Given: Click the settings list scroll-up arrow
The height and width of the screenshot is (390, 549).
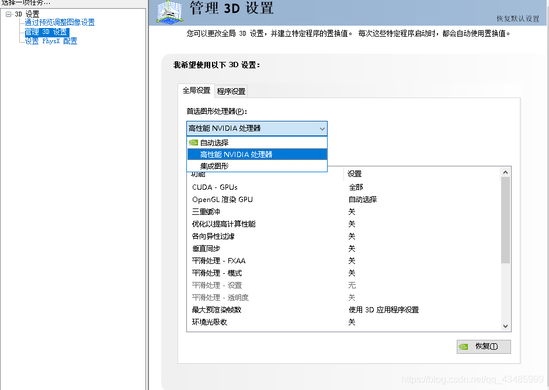Looking at the screenshot, I should click(505, 172).
